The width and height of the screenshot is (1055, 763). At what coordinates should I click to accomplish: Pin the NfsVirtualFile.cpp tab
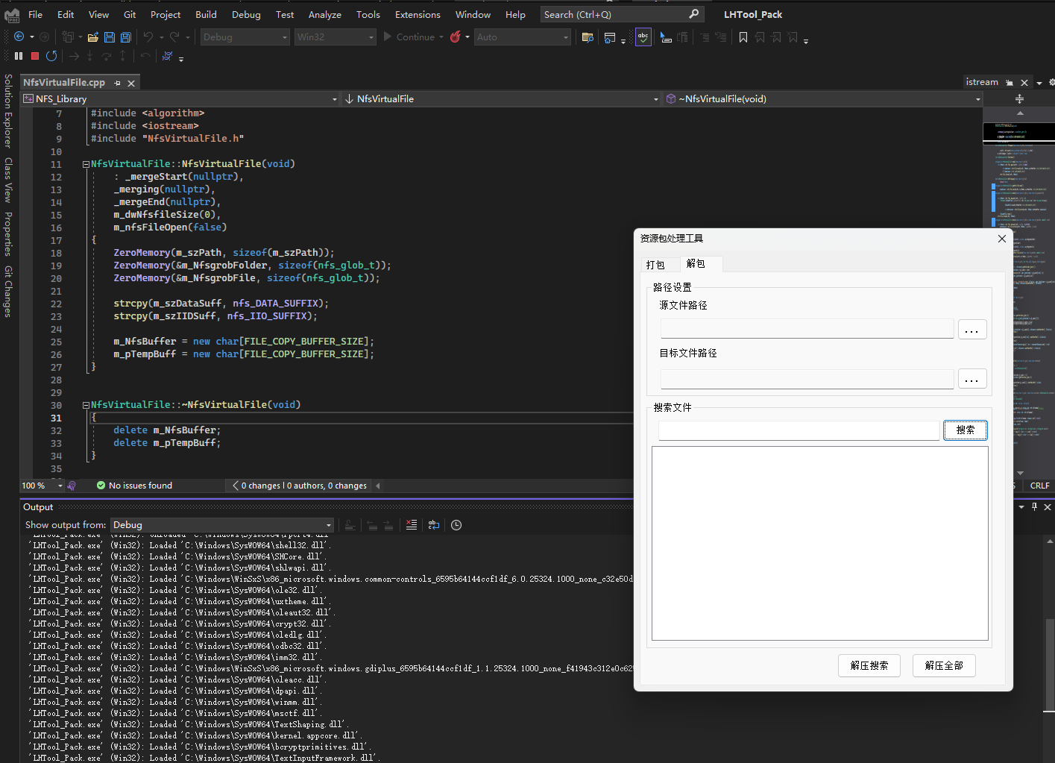[x=117, y=83]
